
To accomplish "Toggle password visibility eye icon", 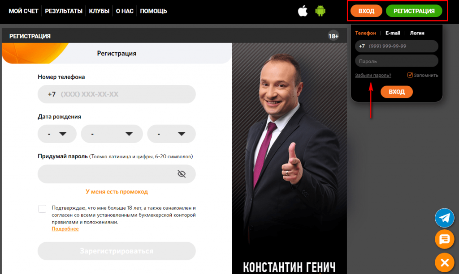I will point(182,174).
